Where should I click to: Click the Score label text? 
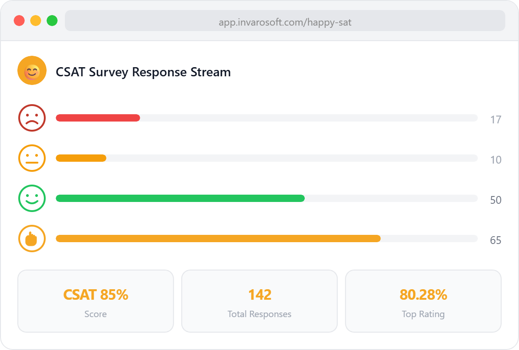click(x=95, y=314)
